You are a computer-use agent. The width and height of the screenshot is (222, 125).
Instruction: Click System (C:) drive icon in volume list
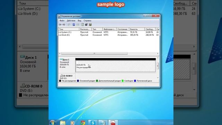pos(60,32)
